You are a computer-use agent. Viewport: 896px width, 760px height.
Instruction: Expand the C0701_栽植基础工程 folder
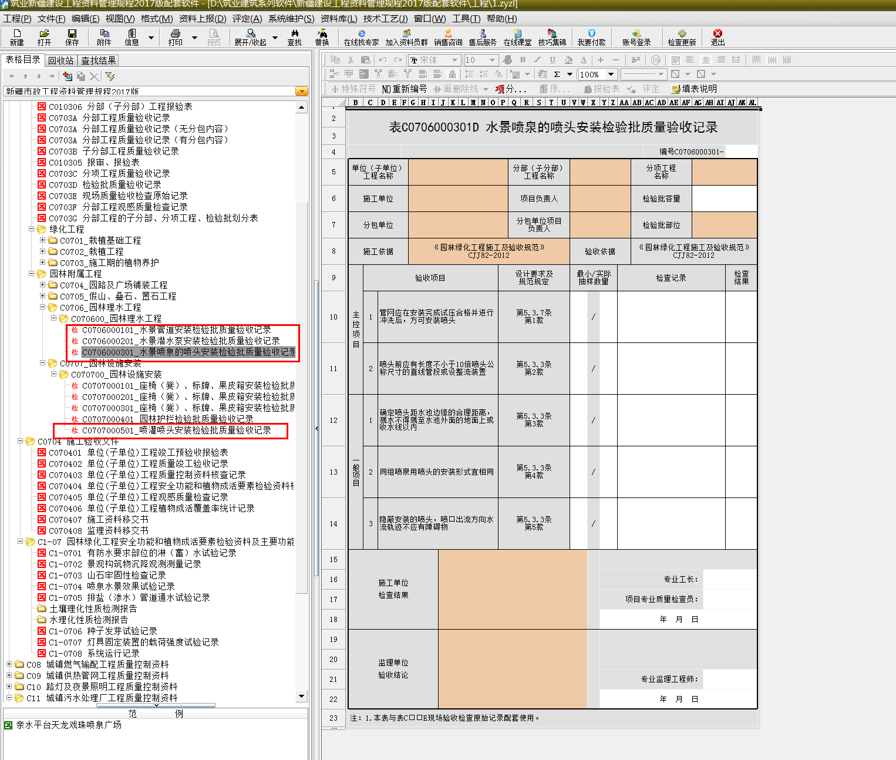pyautogui.click(x=43, y=240)
